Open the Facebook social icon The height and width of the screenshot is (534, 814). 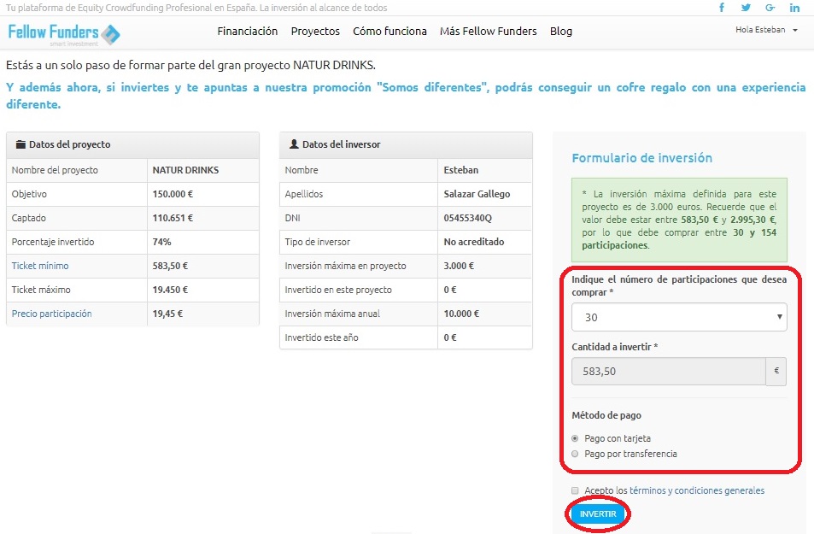pyautogui.click(x=722, y=8)
